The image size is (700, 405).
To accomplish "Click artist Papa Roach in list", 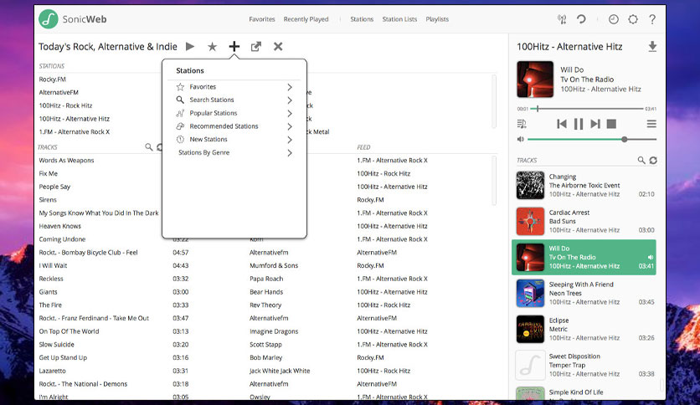I will [266, 279].
